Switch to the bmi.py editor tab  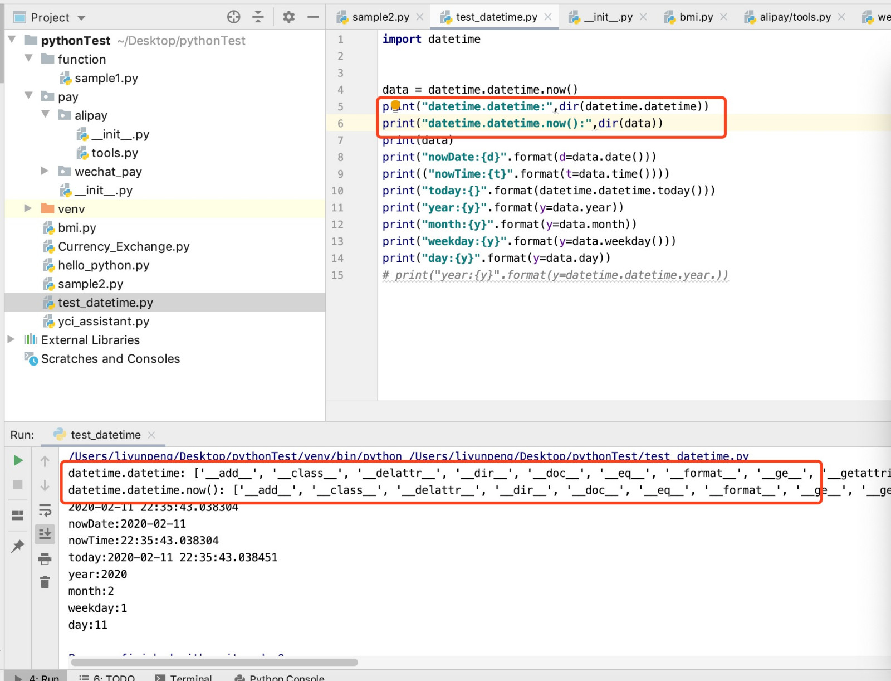point(696,17)
